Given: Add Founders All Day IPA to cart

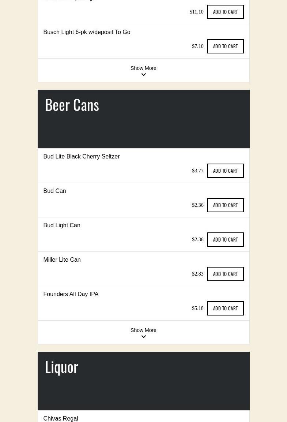Looking at the screenshot, I should [226, 309].
